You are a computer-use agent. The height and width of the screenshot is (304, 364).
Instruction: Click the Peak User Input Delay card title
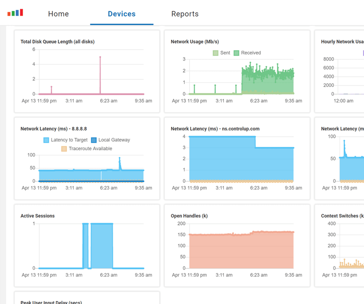pos(51,302)
